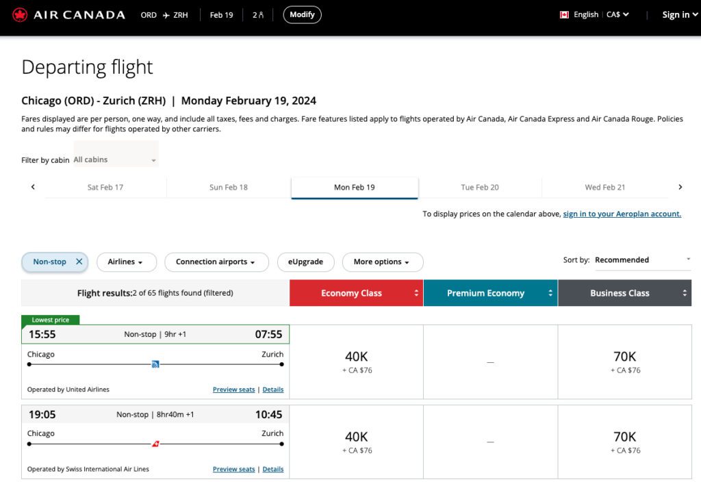Viewport: 701px width, 482px height.
Task: Click the Canadian flag language icon
Action: click(564, 14)
